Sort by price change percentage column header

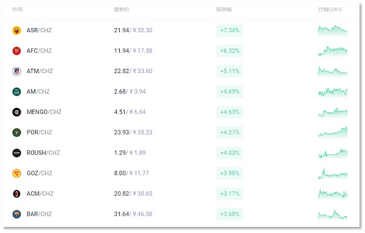224,10
